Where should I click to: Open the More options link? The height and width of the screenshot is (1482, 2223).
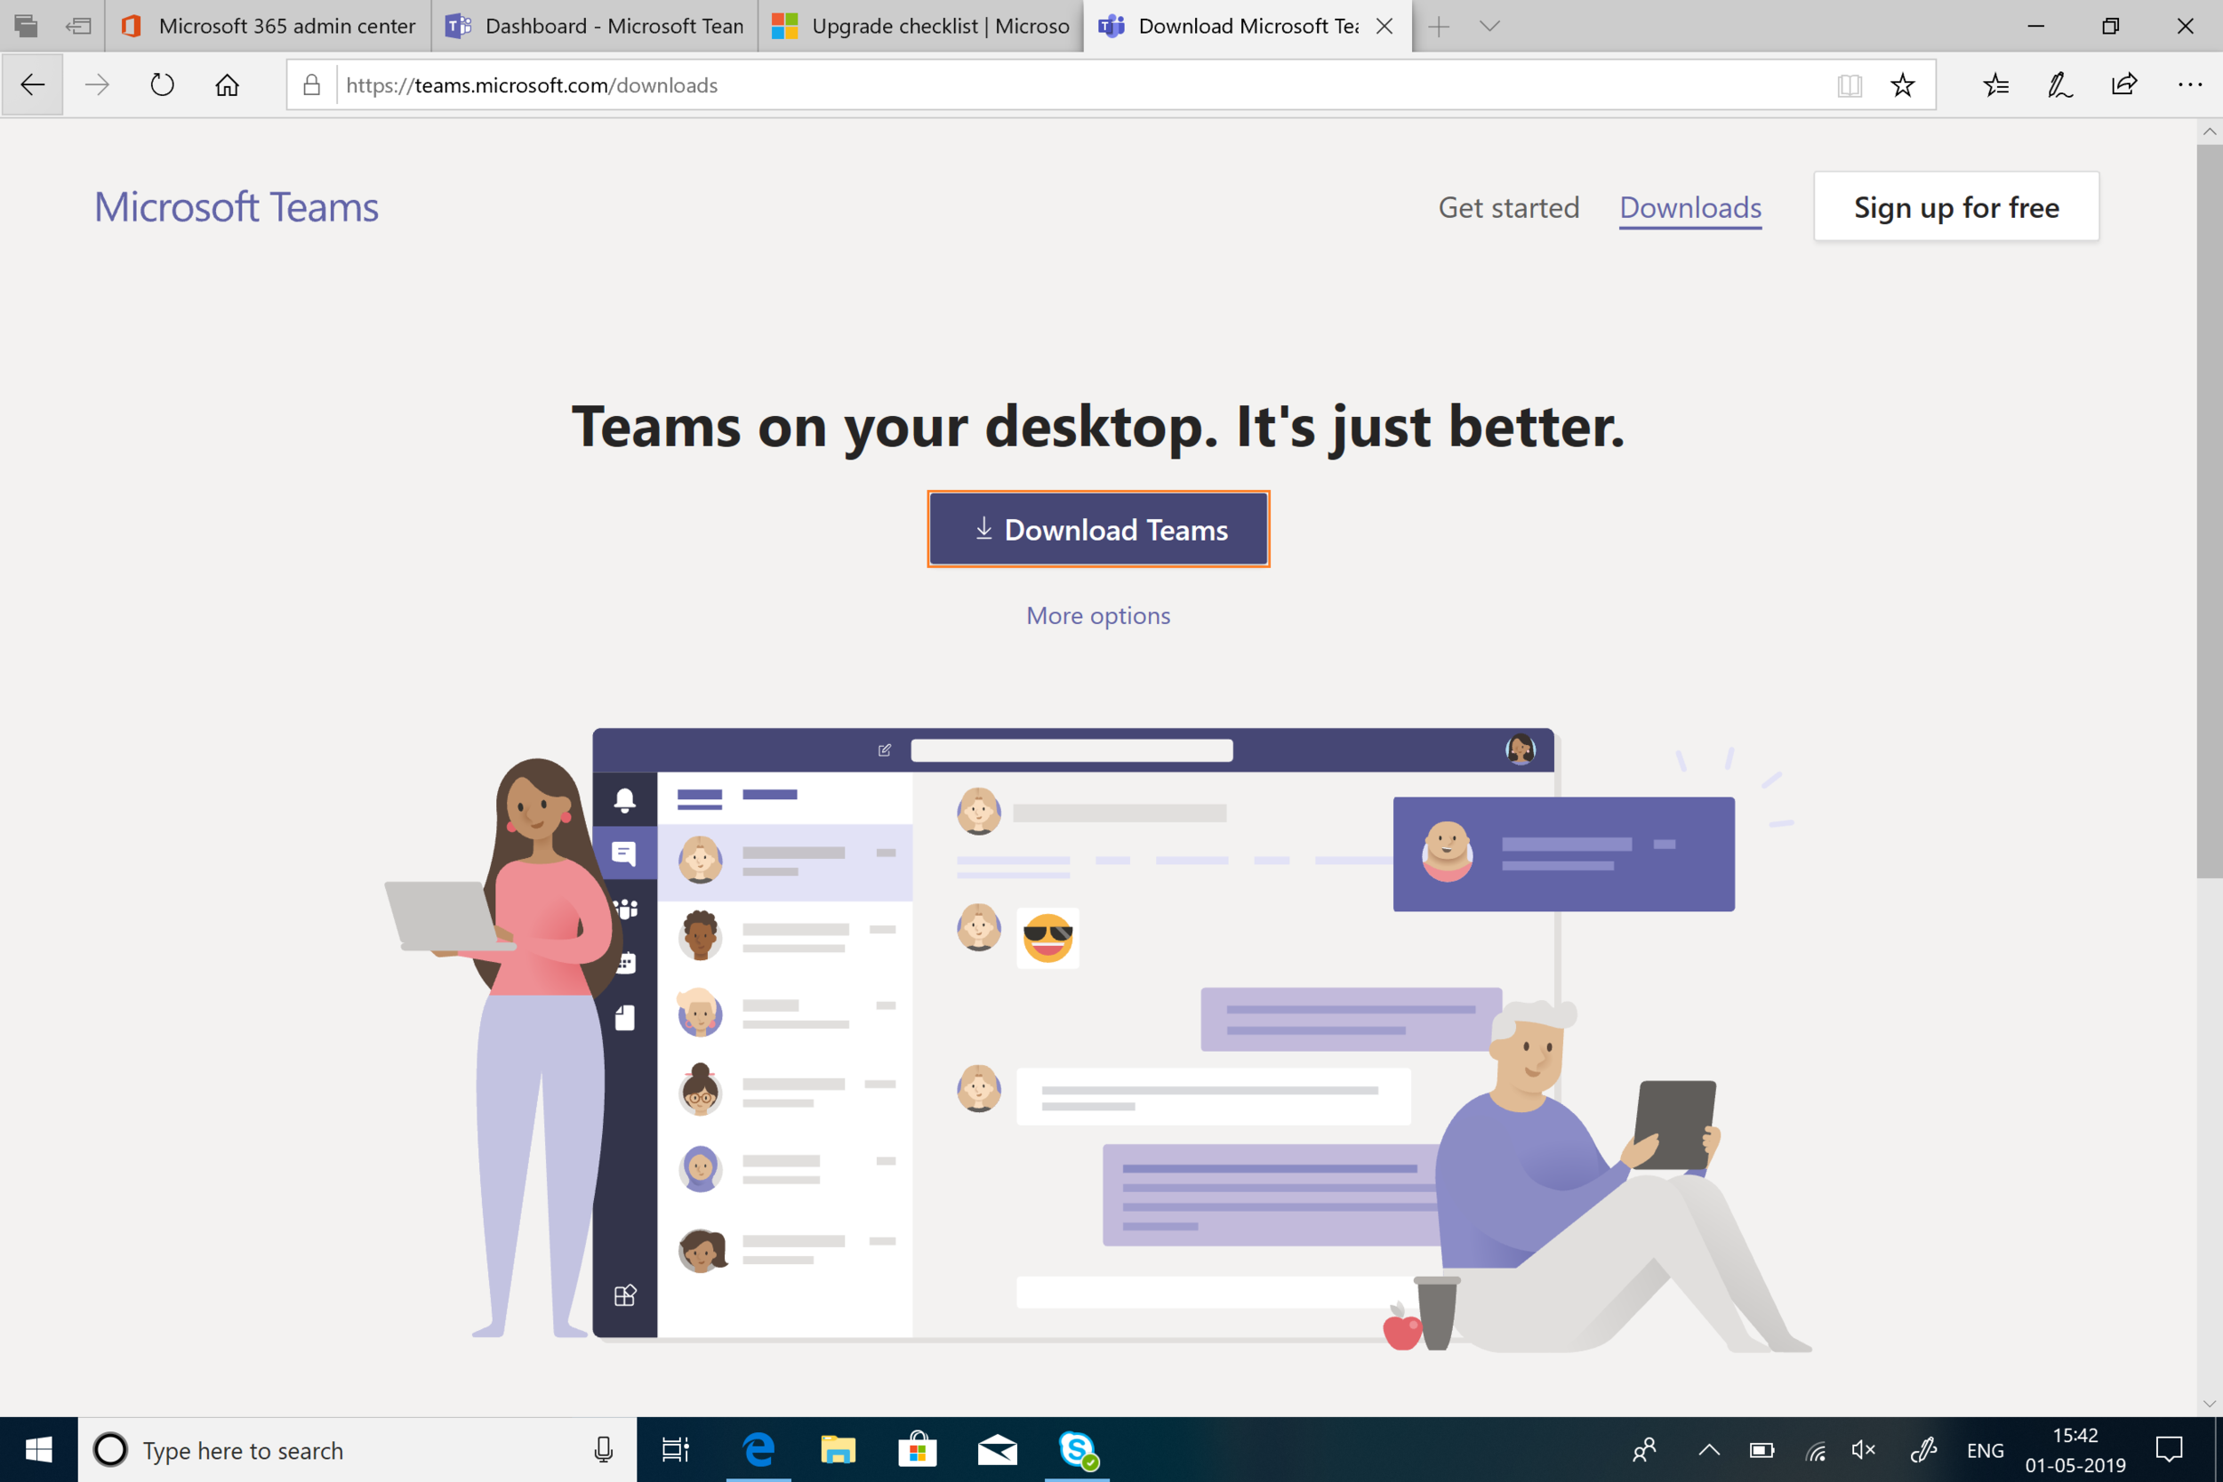[x=1098, y=615]
